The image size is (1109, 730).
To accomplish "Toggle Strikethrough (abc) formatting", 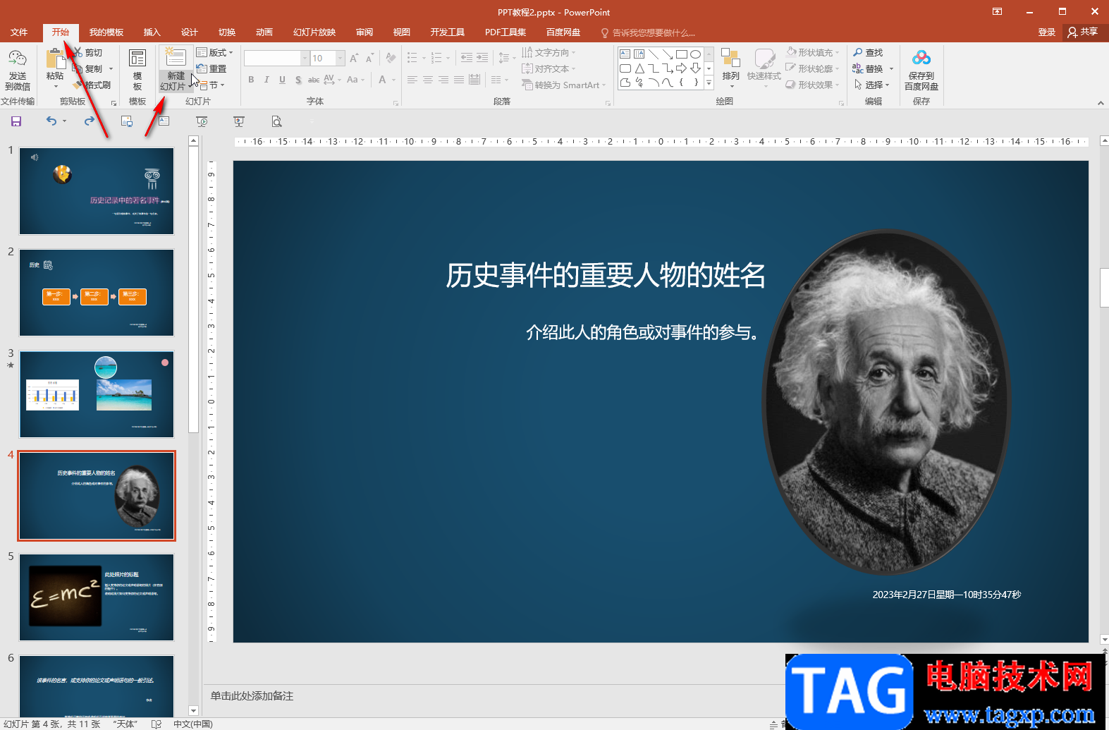I will click(314, 80).
